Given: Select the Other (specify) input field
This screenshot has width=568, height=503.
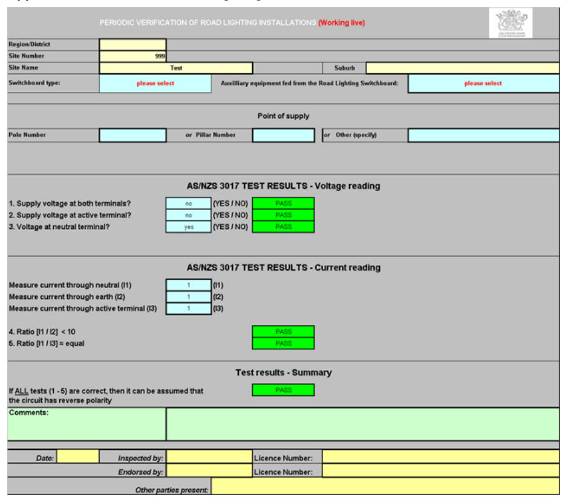Looking at the screenshot, I should pyautogui.click(x=483, y=135).
